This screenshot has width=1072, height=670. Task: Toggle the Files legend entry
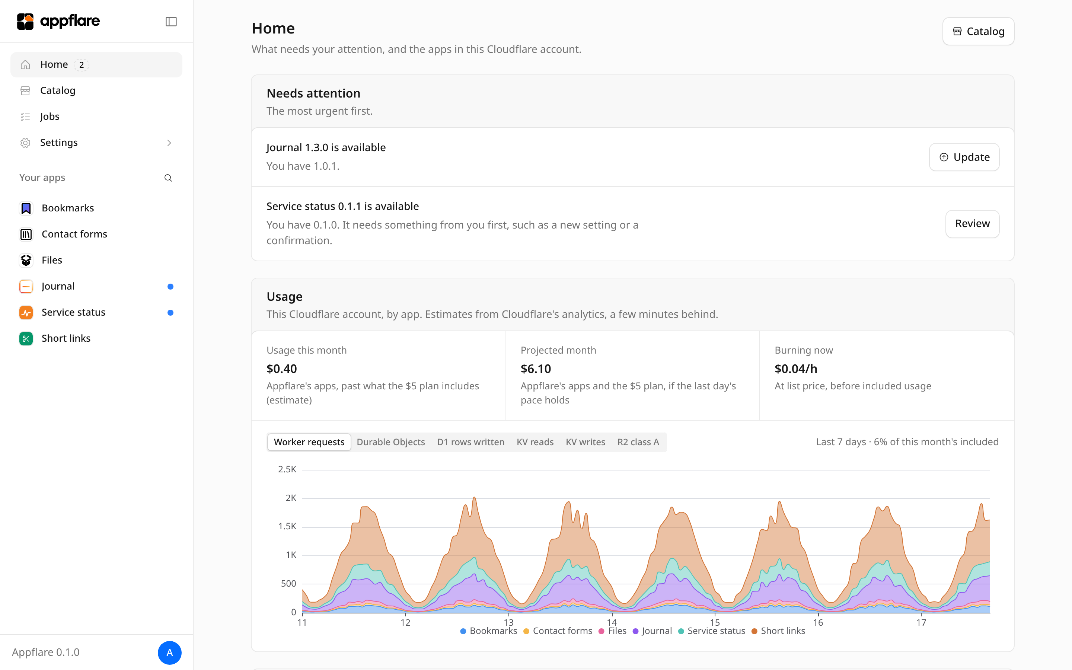612,631
